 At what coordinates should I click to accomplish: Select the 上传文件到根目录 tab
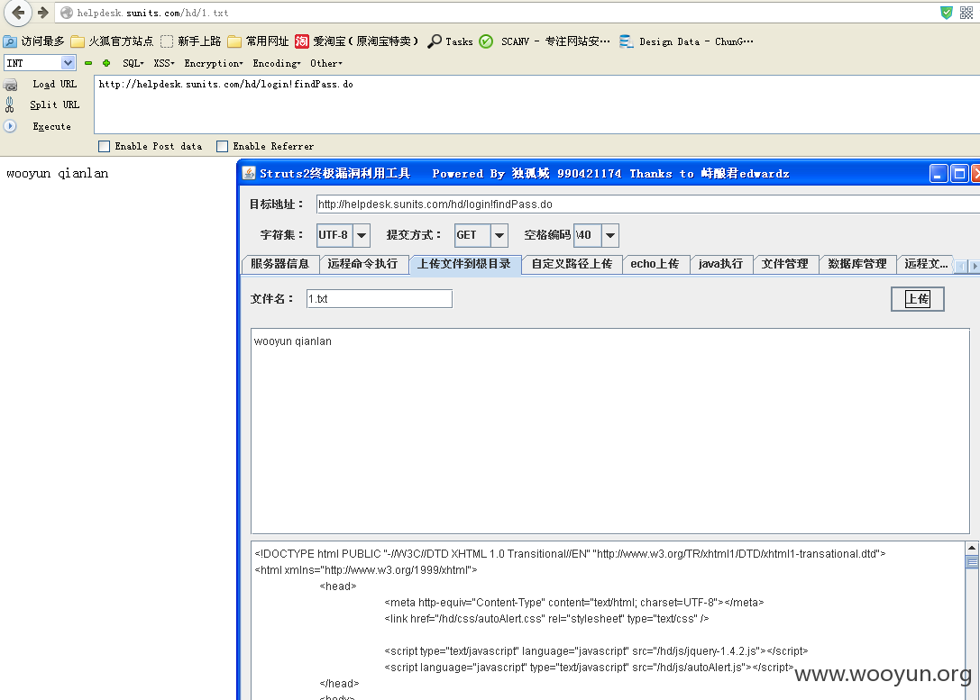(x=464, y=264)
